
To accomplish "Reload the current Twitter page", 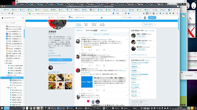I will pos(9,13).
